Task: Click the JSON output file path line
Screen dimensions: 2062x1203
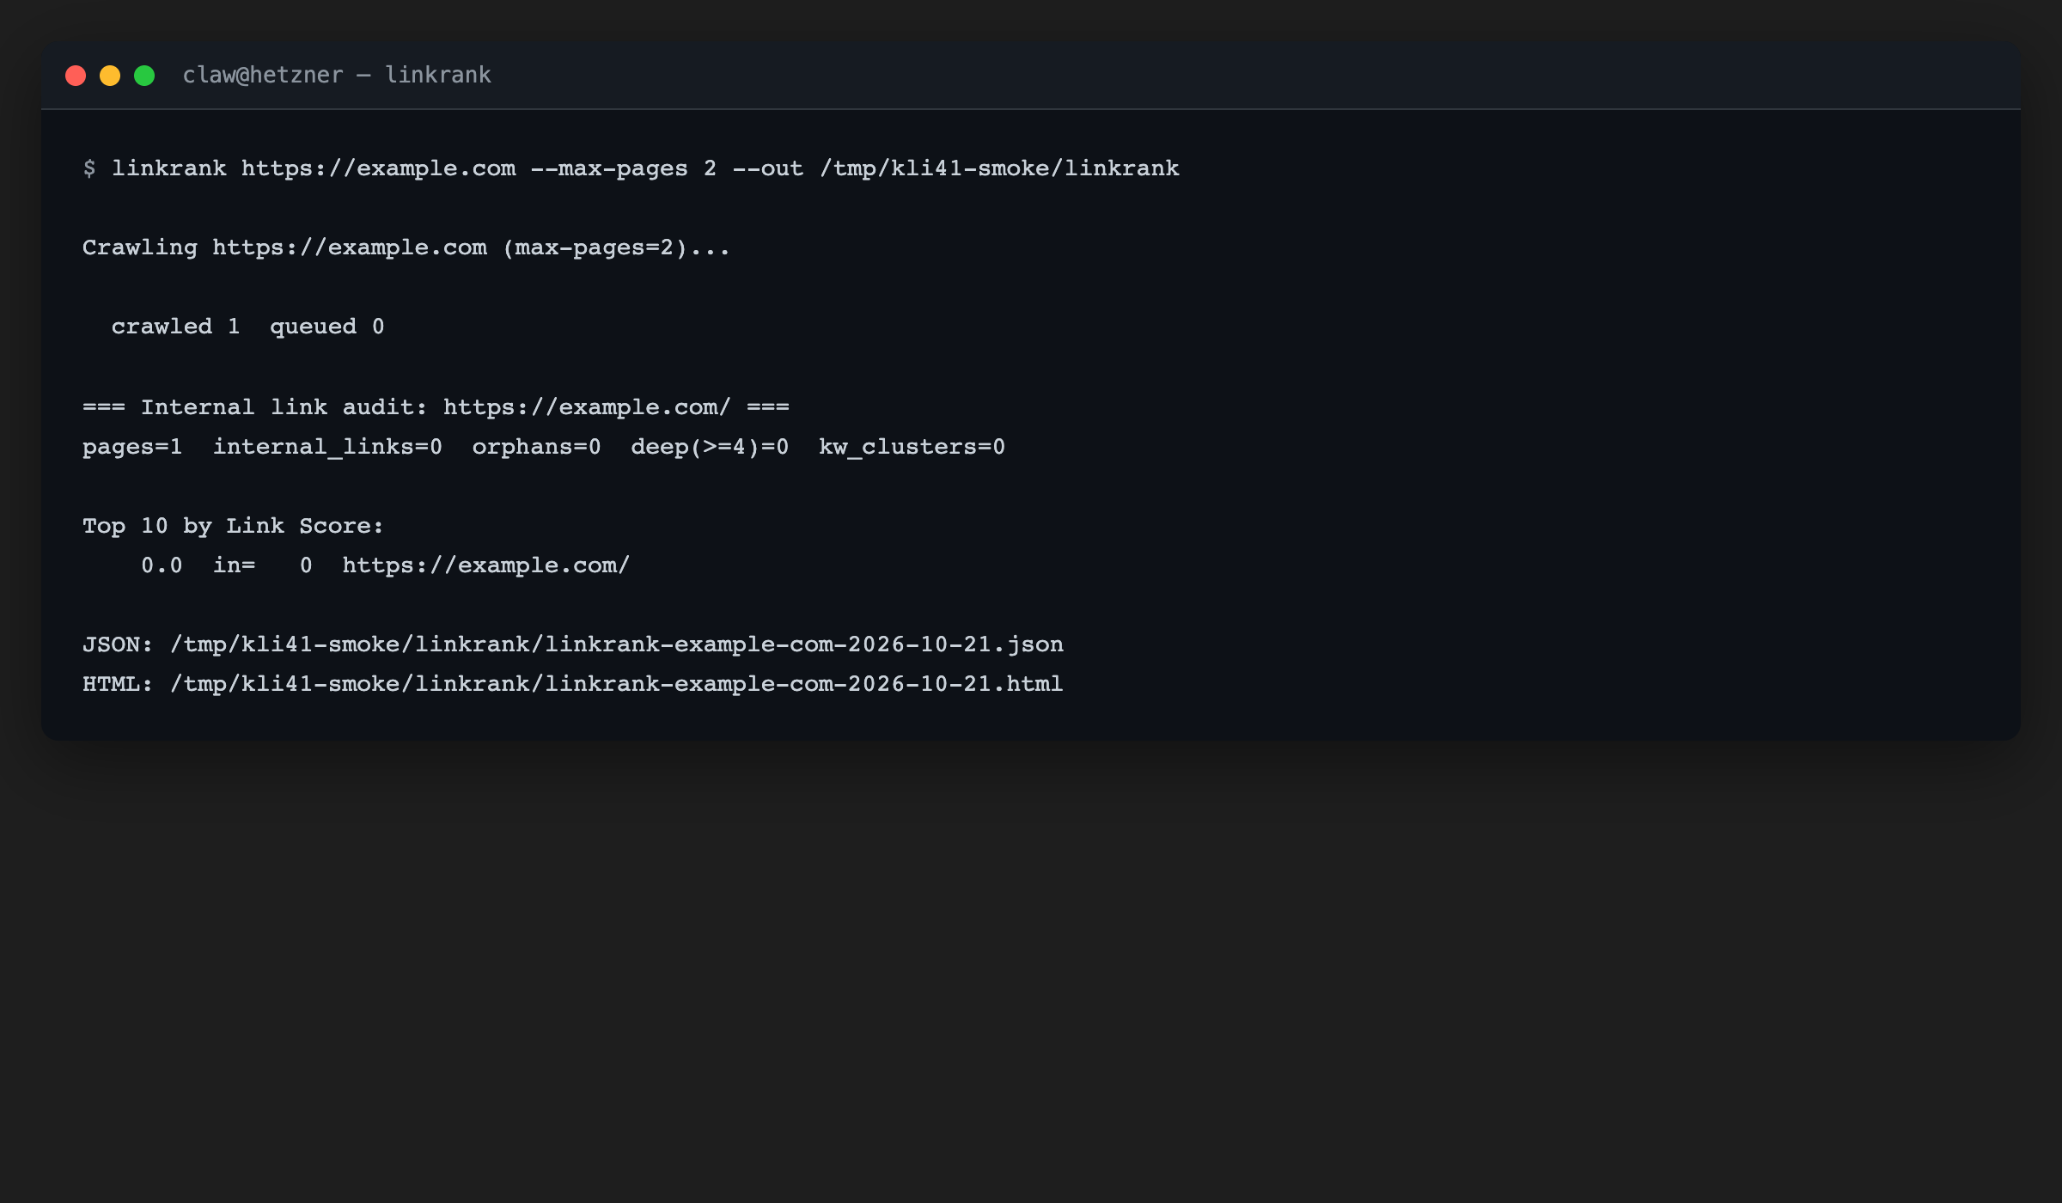Action: coord(573,644)
